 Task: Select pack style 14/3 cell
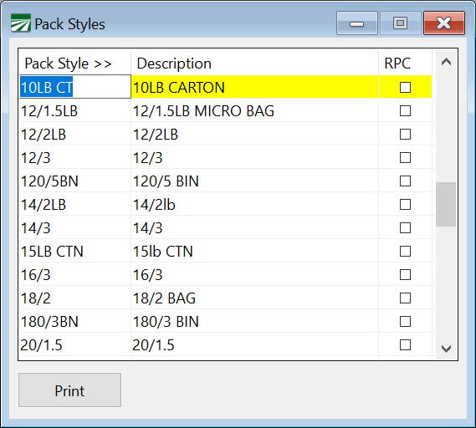[x=75, y=228]
